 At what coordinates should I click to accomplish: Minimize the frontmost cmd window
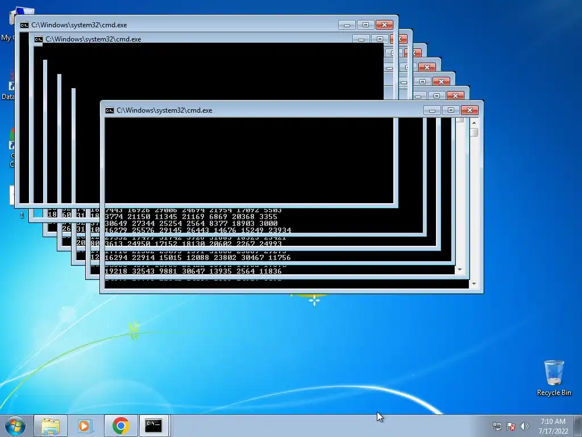point(432,110)
